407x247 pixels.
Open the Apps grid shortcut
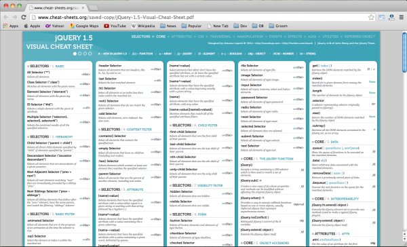(x=11, y=26)
